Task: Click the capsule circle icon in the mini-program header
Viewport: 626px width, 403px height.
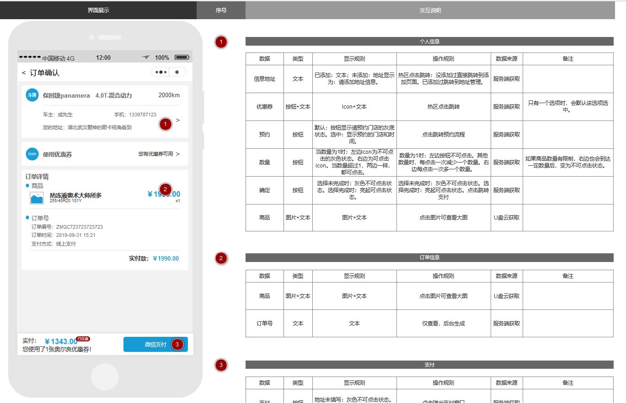Action: click(177, 72)
